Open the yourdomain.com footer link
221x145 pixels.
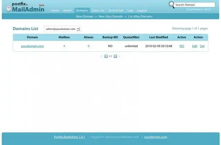[x=156, y=137]
